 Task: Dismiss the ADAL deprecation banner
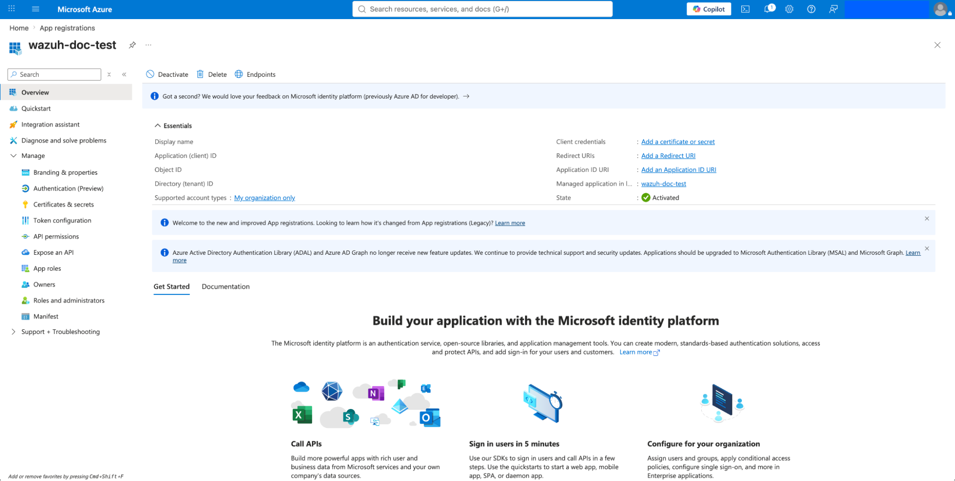coord(927,249)
